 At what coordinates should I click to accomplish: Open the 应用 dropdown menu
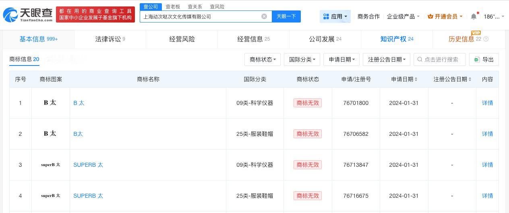tap(335, 16)
